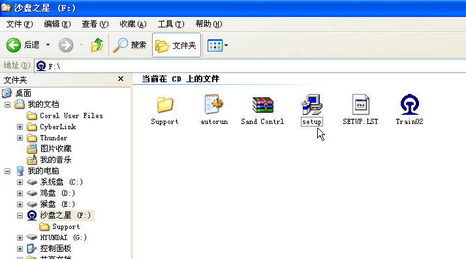Open the 编辑(E) menu
The width and height of the screenshot is (466, 259).
point(57,24)
